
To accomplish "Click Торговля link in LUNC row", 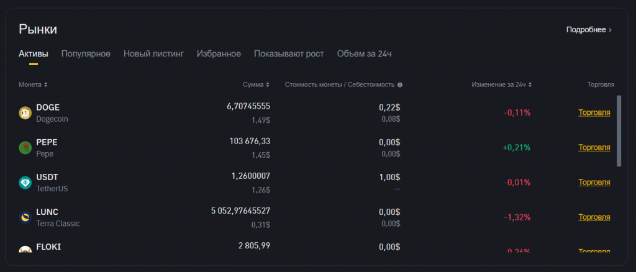I will pyautogui.click(x=594, y=217).
